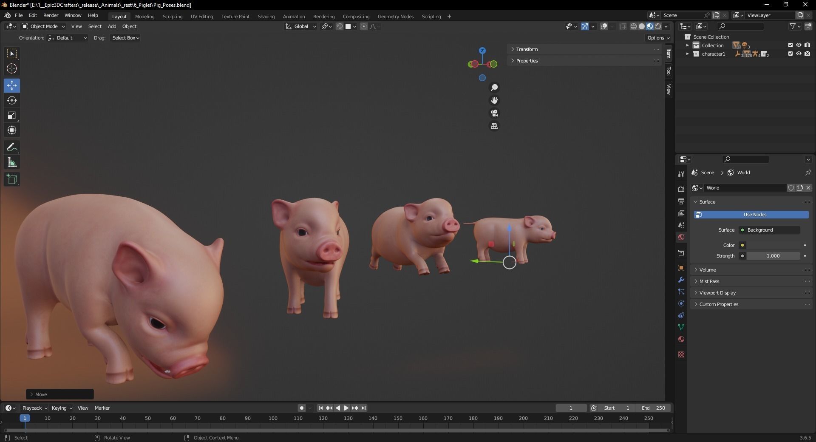816x442 pixels.
Task: Open the Object Mode dropdown
Action: point(43,26)
